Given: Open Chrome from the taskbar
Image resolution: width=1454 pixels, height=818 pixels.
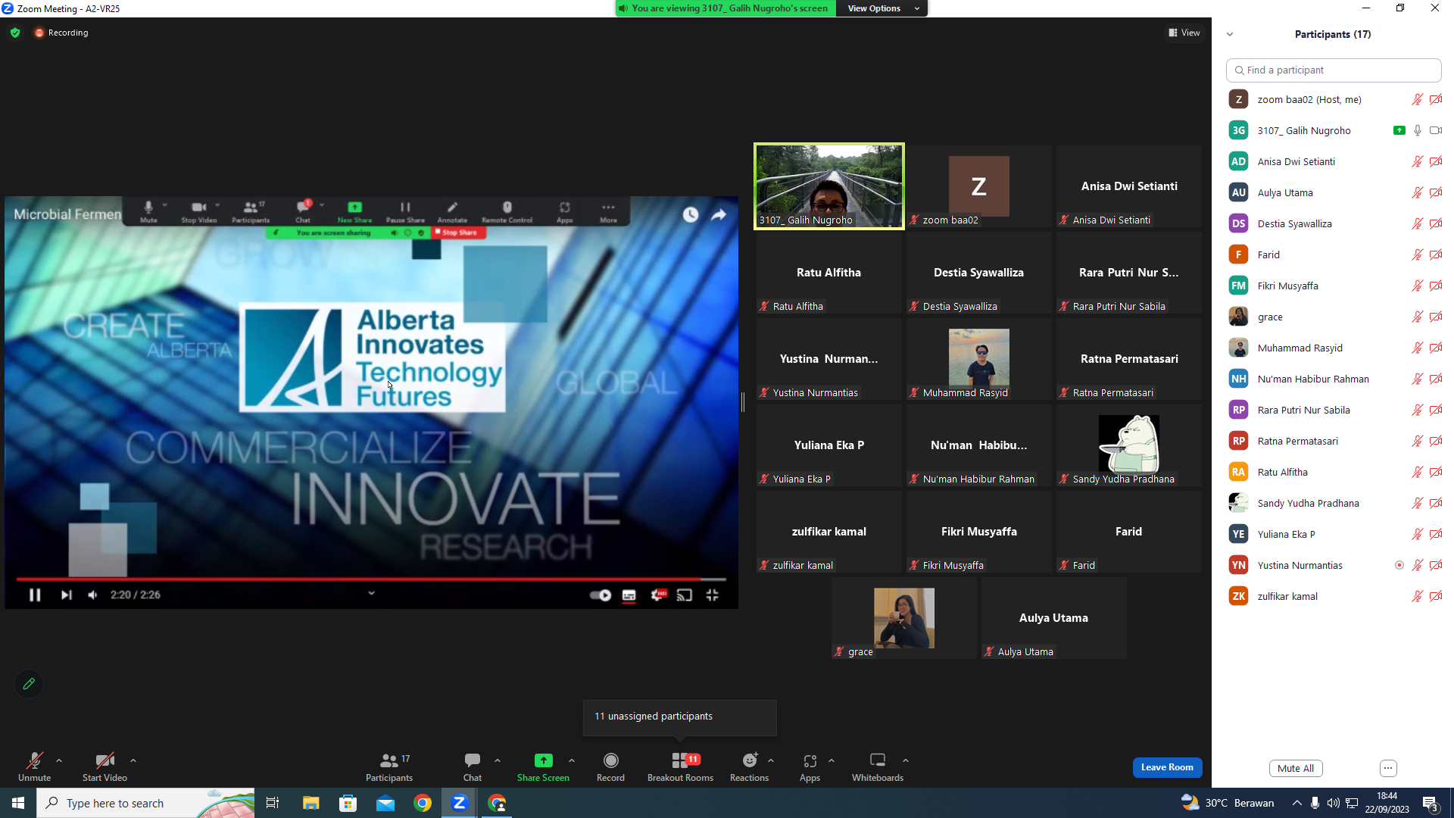Looking at the screenshot, I should 423,803.
